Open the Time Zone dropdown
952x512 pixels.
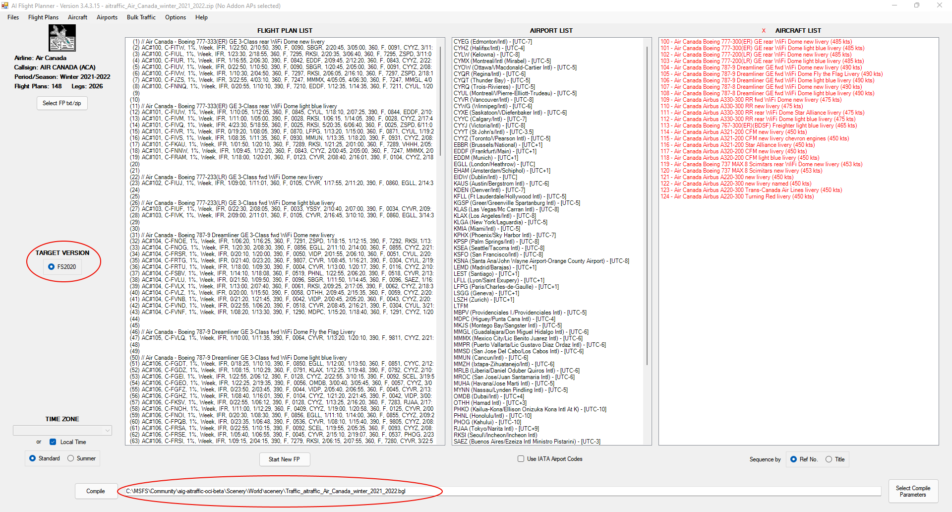click(62, 431)
